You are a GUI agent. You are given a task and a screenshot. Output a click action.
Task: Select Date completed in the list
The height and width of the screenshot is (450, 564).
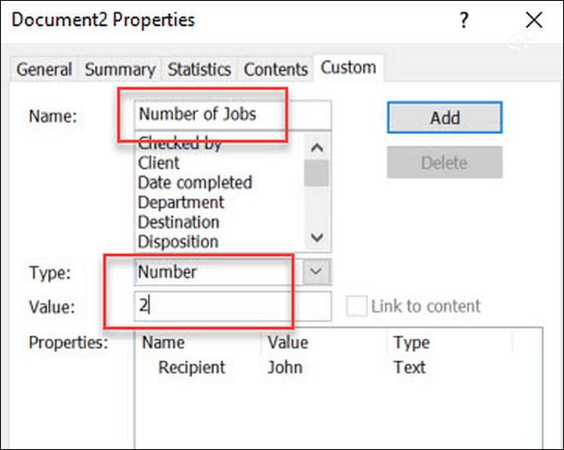click(x=195, y=182)
